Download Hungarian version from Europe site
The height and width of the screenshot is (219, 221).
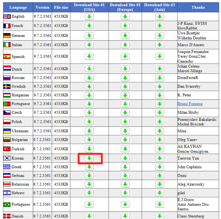point(125,95)
